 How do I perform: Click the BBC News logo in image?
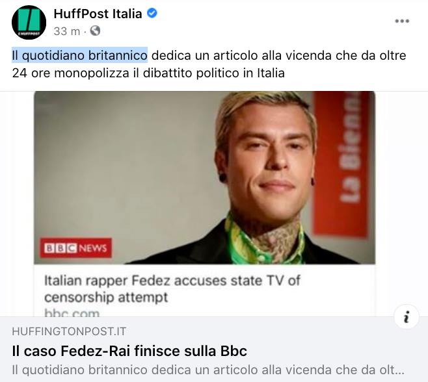[75, 248]
